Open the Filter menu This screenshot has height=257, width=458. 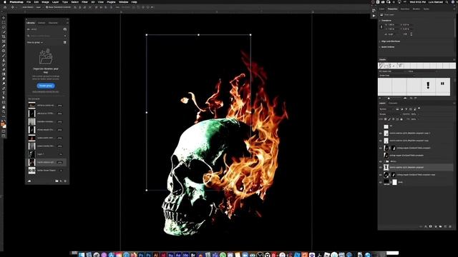[84, 2]
